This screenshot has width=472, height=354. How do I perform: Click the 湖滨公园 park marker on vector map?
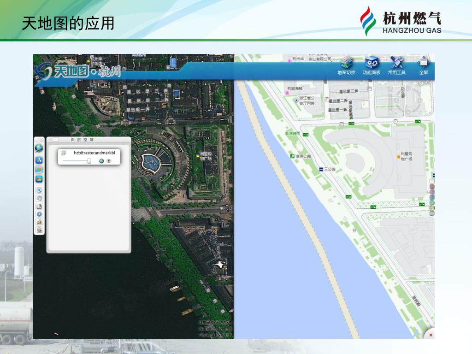pyautogui.click(x=292, y=156)
